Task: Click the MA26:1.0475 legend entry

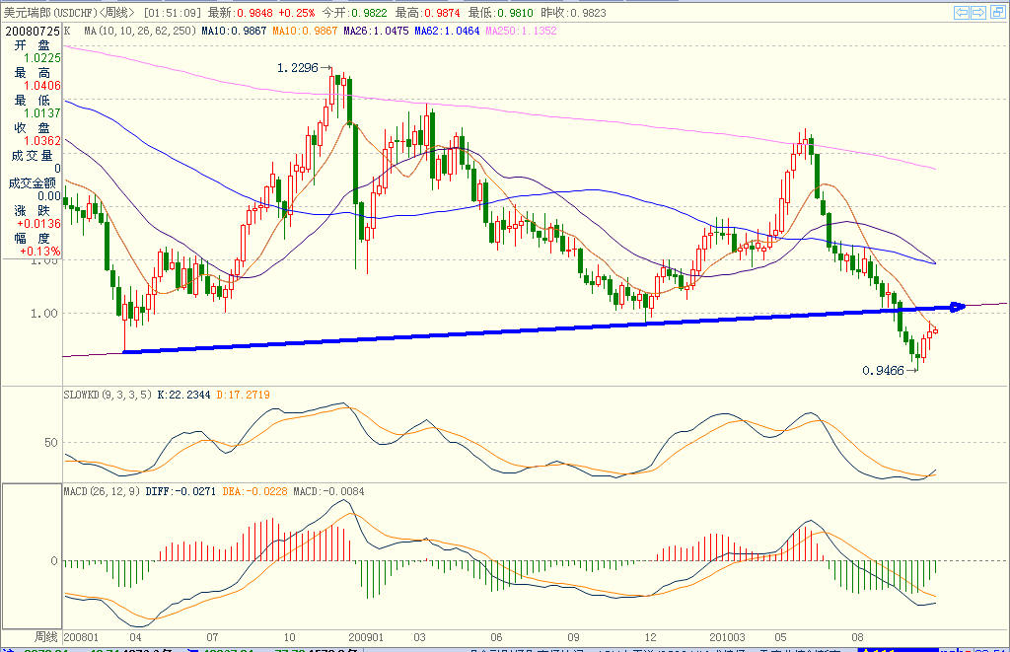Action: [376, 31]
